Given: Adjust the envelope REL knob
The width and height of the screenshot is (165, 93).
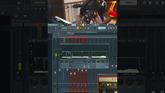Looking at the screenshot, I should point(89,61).
